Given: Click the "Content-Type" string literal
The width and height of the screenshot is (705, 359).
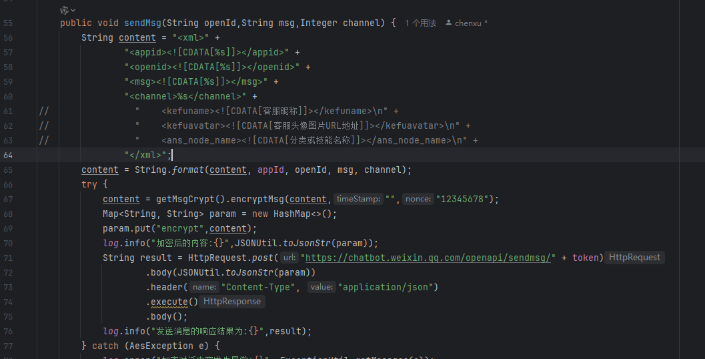Looking at the screenshot, I should [x=258, y=287].
